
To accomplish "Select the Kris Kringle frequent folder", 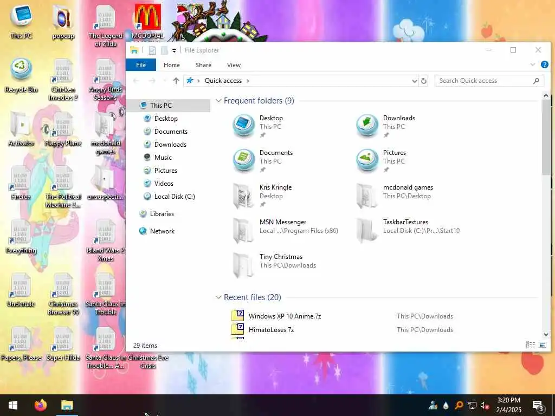I will pyautogui.click(x=275, y=195).
